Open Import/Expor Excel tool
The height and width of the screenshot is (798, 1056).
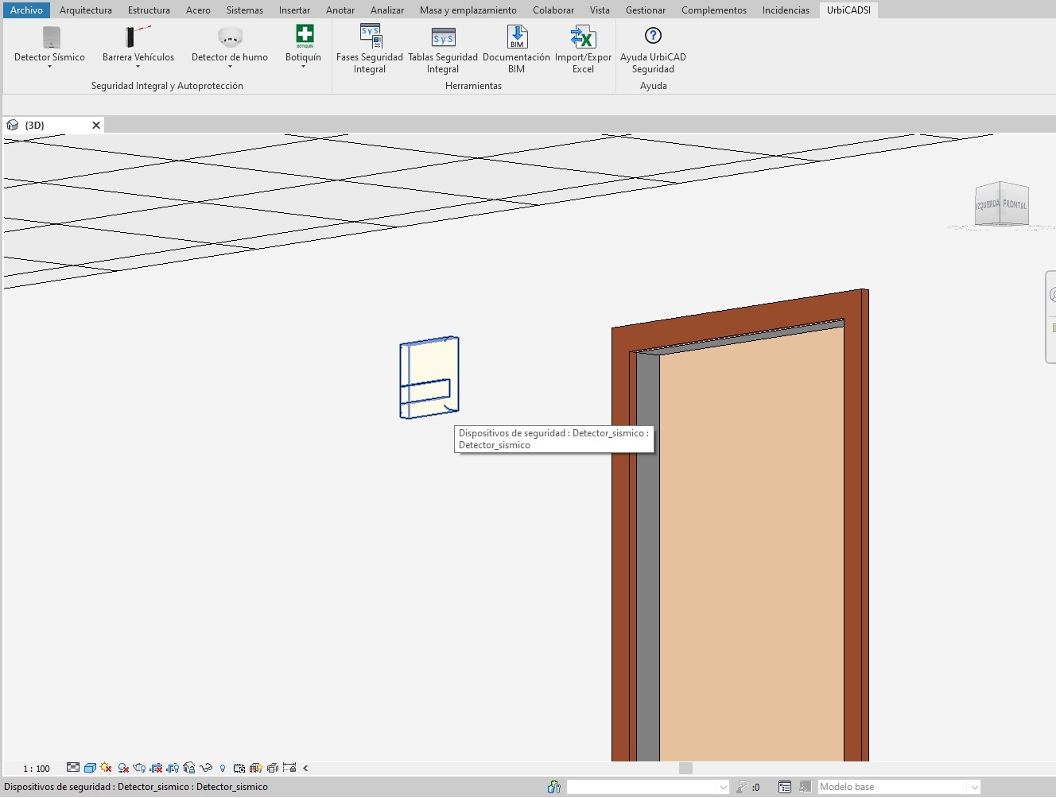(x=583, y=37)
